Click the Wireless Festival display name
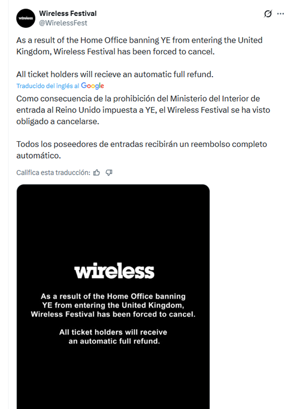The height and width of the screenshot is (409, 284). [68, 13]
